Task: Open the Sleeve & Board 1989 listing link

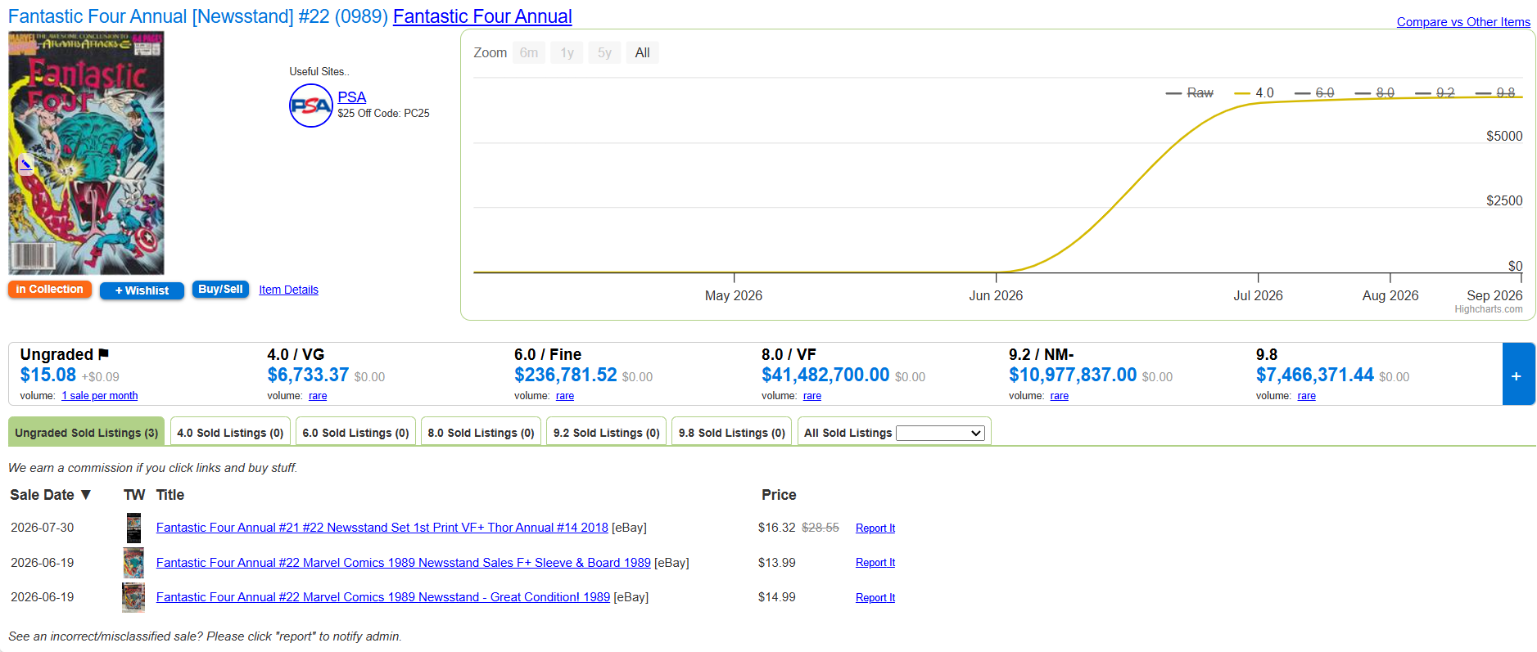Action: [404, 563]
